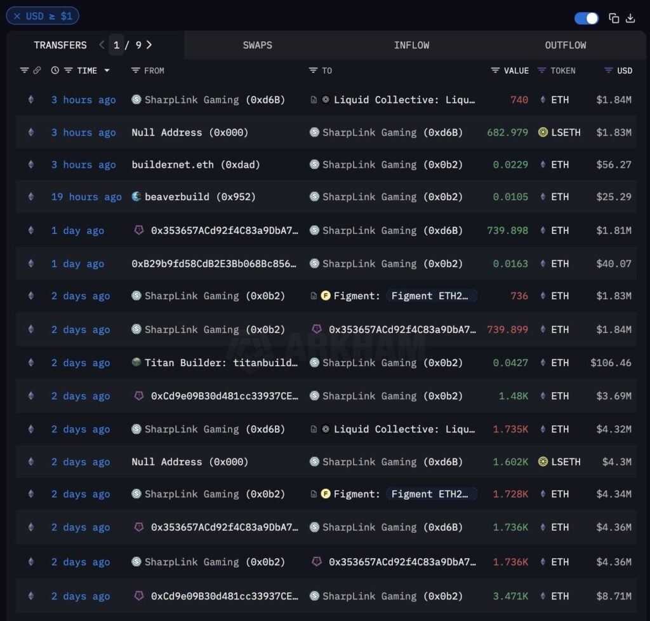Click contract document icon in 740 ETH row
This screenshot has height=621, width=650.
tap(314, 100)
